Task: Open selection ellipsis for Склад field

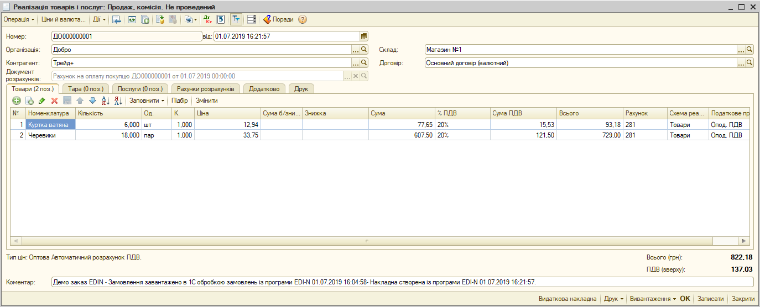Action: click(x=742, y=50)
